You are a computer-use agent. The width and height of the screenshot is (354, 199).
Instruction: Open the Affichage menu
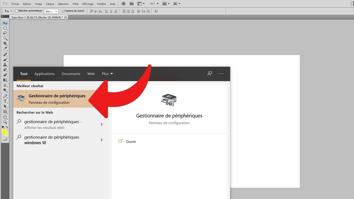[x=88, y=4]
